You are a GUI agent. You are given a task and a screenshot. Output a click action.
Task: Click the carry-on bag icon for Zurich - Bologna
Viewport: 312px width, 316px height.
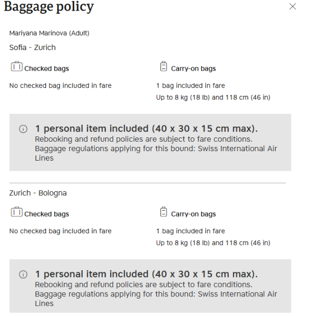click(x=163, y=212)
